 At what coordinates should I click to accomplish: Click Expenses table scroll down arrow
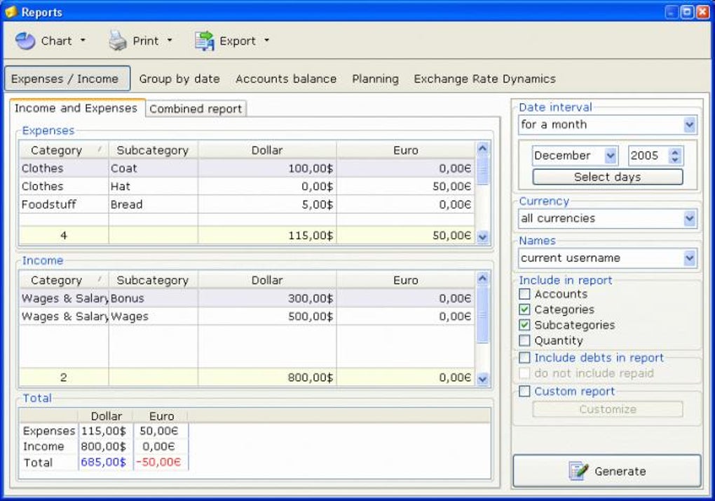(482, 236)
